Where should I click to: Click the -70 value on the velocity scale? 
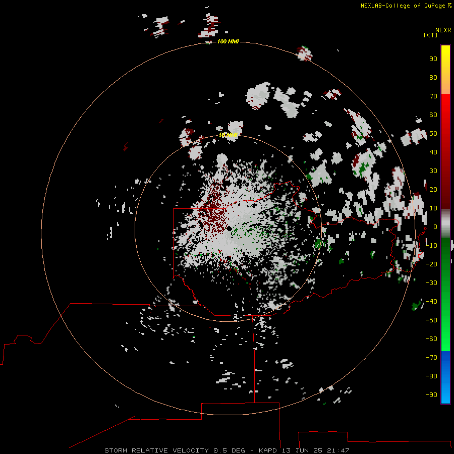point(431,358)
